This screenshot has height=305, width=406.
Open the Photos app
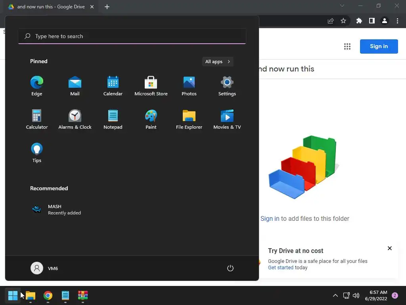tap(189, 86)
